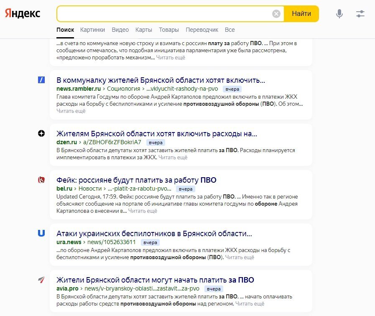Open result 'Атаки украинских беспилотников в Брянской области'
This screenshot has width=375, height=316.
[154, 234]
